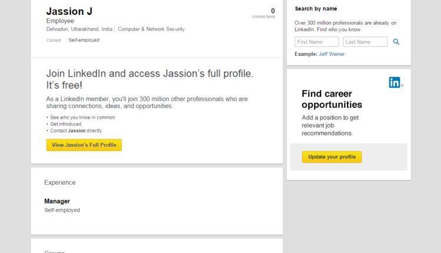Screen dimensions: 441x253
Task: Click Self-employed next to Current
Action: point(84,40)
